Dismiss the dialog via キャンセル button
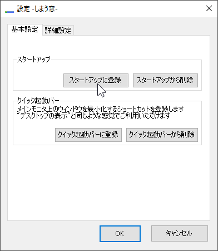This screenshot has height=251, width=218. click(x=180, y=233)
